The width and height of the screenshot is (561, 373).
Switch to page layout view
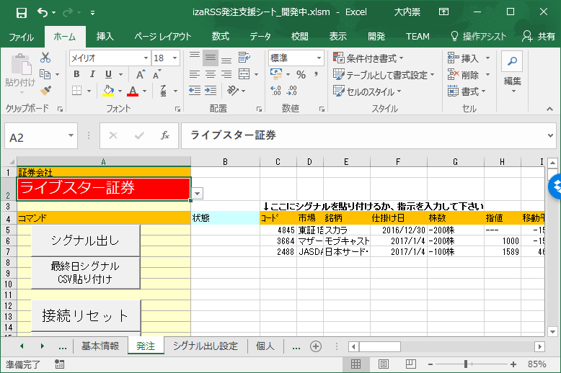[383, 364]
